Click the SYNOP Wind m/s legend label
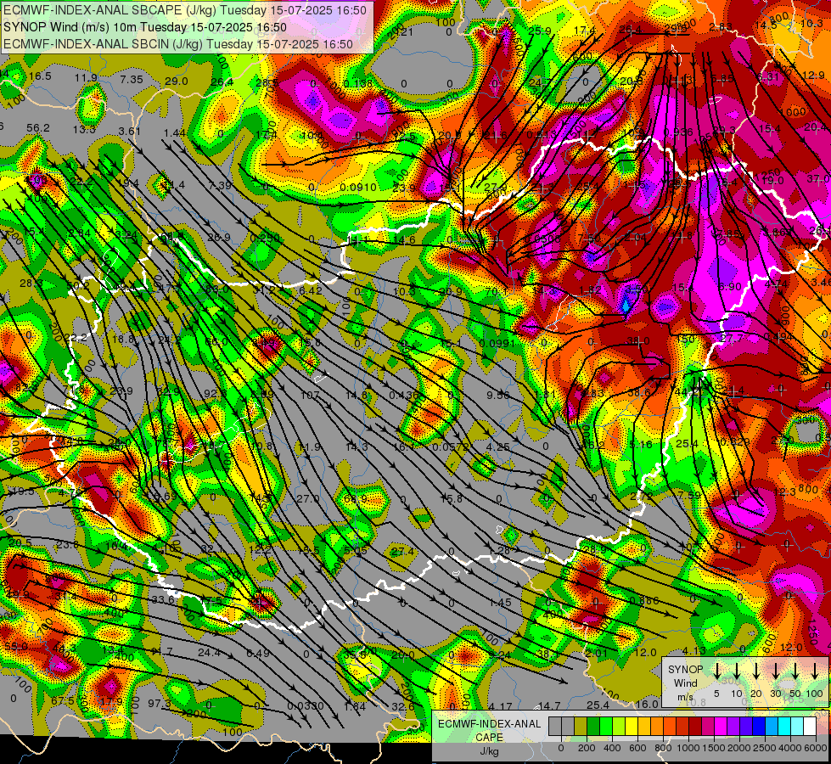Image resolution: width=831 pixels, height=764 pixels. pos(685,683)
